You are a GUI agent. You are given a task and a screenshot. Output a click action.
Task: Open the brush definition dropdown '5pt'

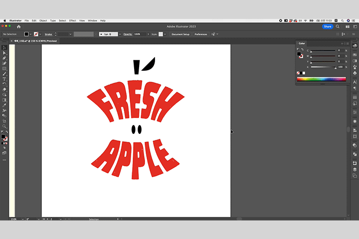click(x=120, y=34)
